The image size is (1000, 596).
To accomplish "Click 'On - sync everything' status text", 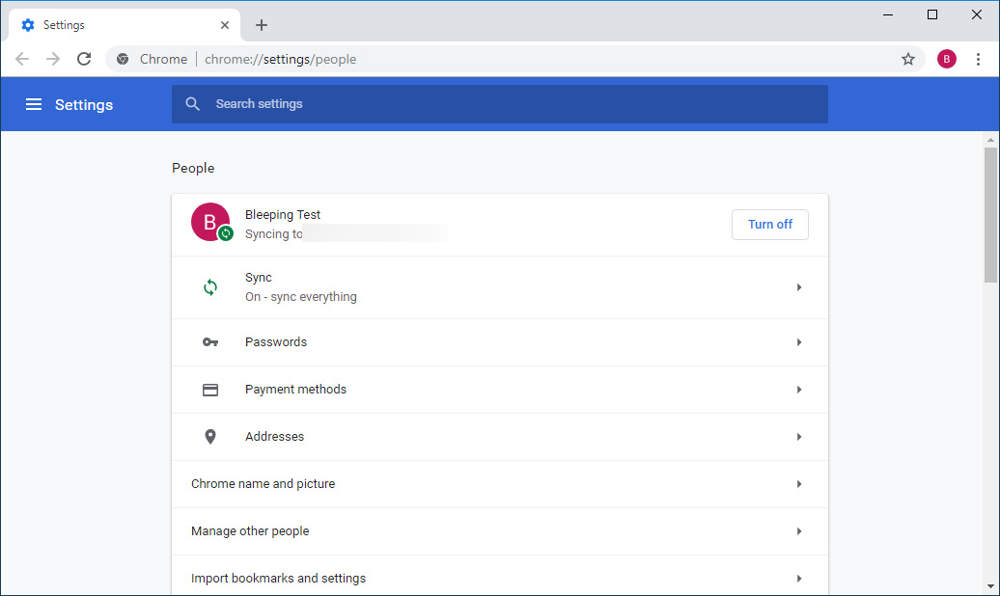I will [x=300, y=297].
